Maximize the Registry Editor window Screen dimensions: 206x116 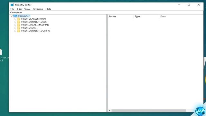(189, 5)
